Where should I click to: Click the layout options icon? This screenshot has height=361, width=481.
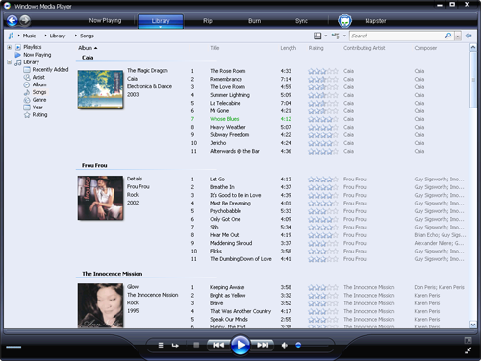coord(317,36)
